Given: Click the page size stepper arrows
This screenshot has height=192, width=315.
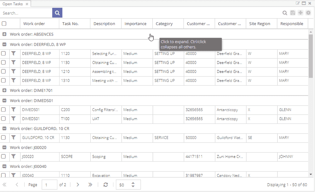Looking at the screenshot, I should click(x=133, y=184).
